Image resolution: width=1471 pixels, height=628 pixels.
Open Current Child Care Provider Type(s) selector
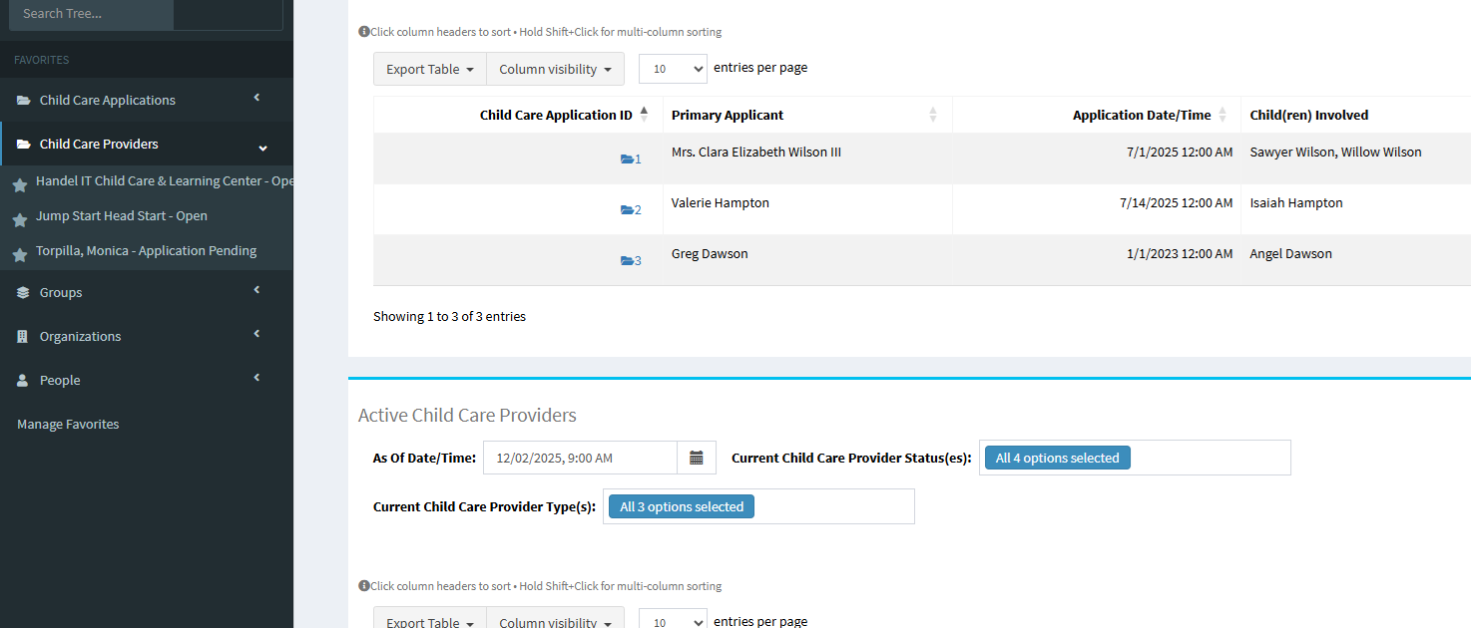pyautogui.click(x=758, y=506)
